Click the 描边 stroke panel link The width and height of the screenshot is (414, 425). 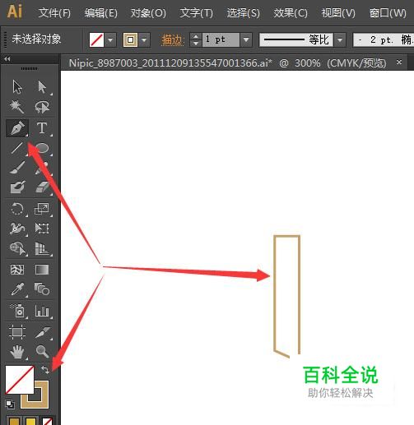point(172,40)
